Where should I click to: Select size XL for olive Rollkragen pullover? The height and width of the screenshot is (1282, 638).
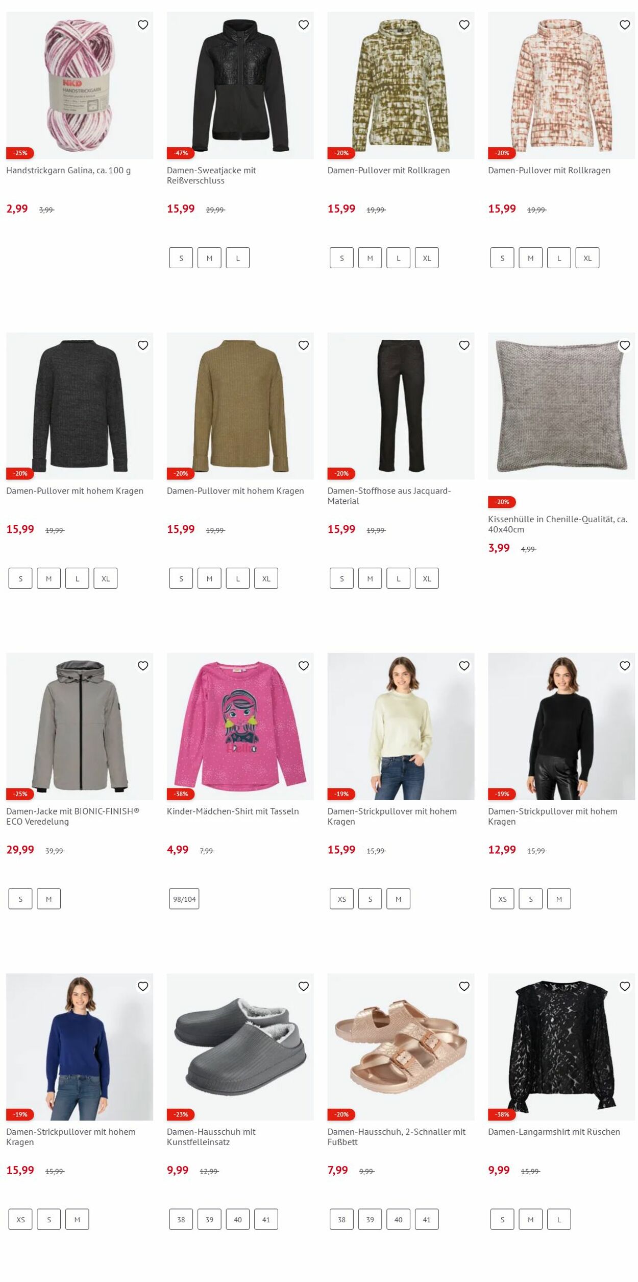tap(427, 258)
